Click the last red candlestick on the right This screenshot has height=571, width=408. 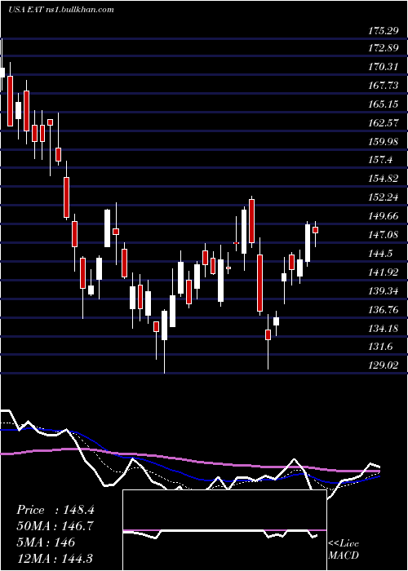[316, 230]
